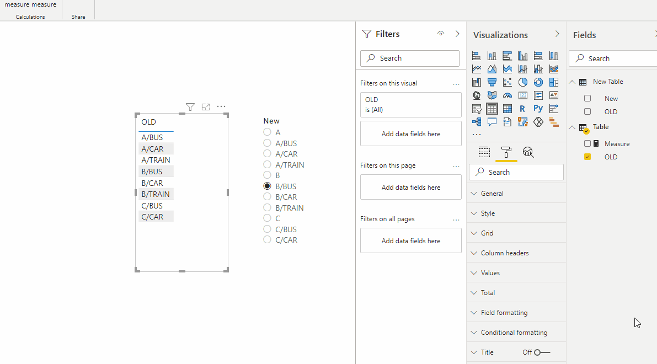The width and height of the screenshot is (657, 364).
Task: Select the KPI visual
Action: [x=554, y=95]
